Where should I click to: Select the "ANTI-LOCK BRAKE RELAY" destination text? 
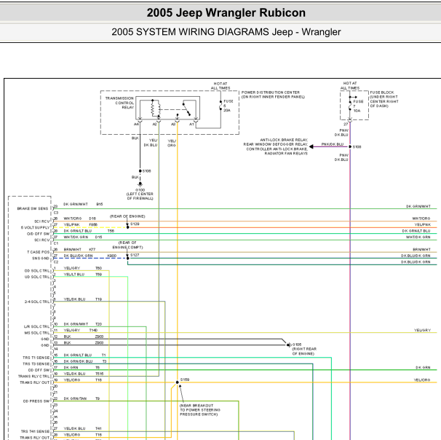[x=284, y=140]
